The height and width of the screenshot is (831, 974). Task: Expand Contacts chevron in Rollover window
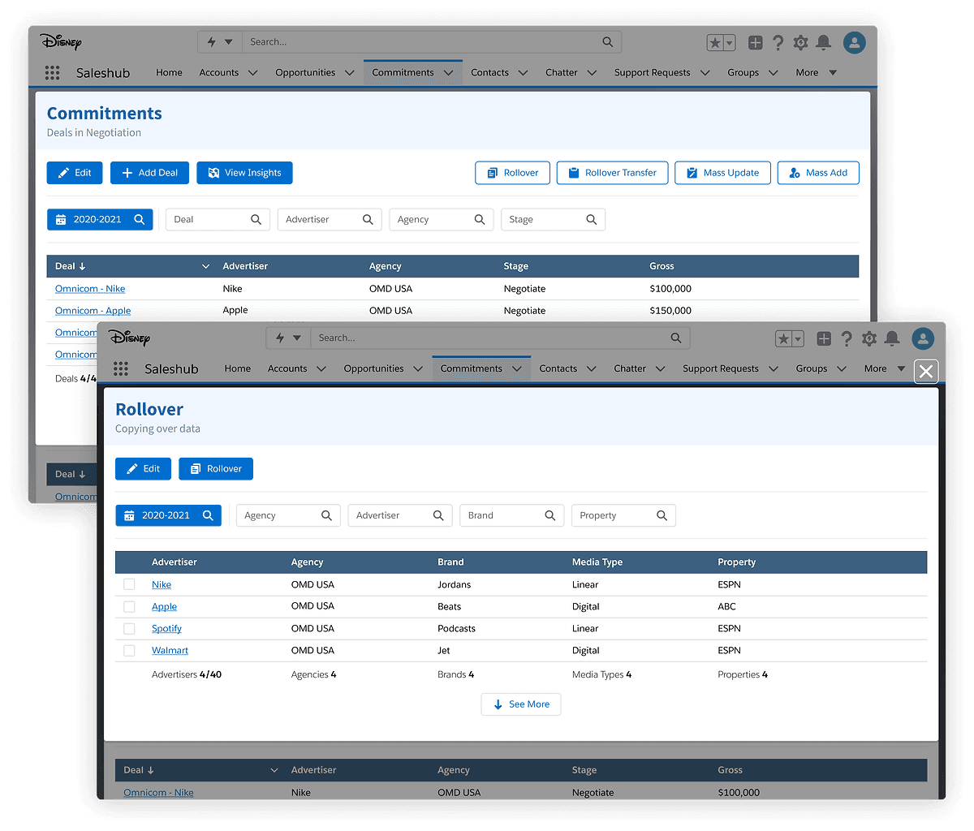(592, 368)
